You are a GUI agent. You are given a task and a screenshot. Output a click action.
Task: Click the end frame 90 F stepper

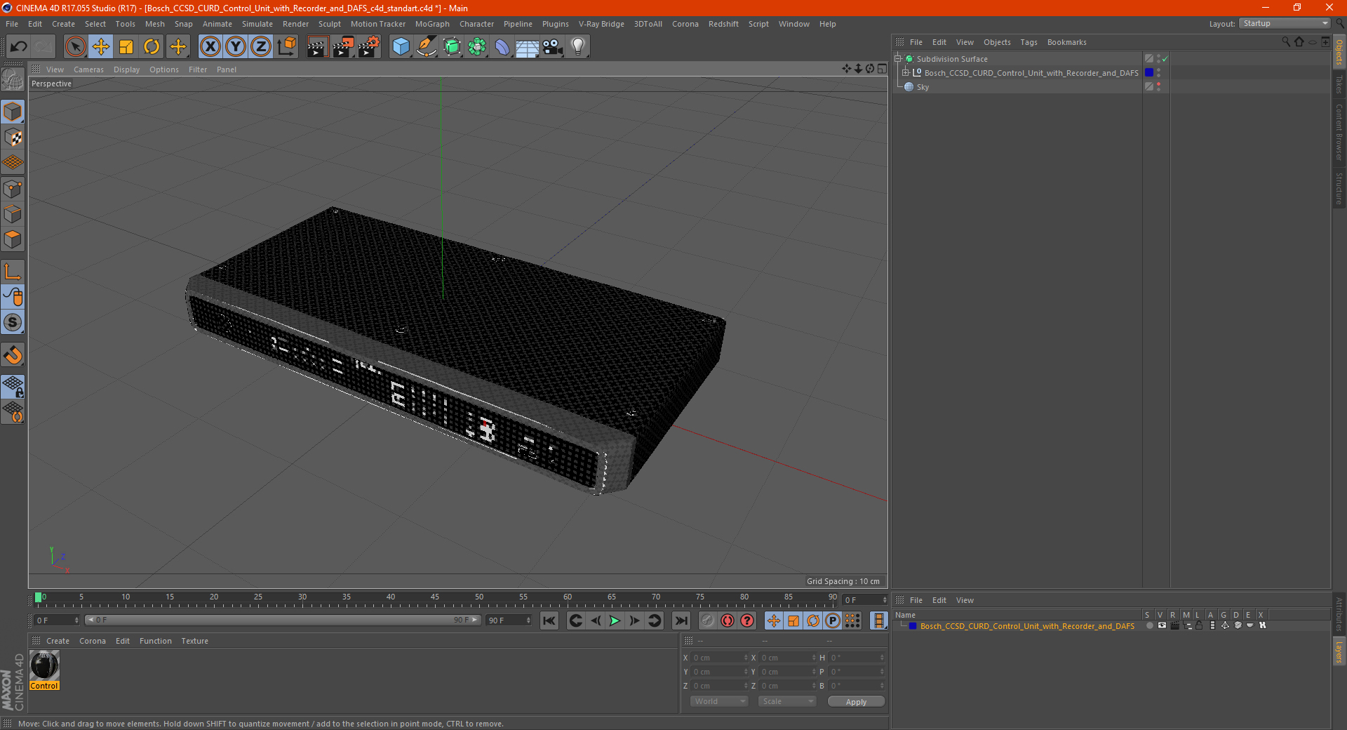(x=528, y=620)
